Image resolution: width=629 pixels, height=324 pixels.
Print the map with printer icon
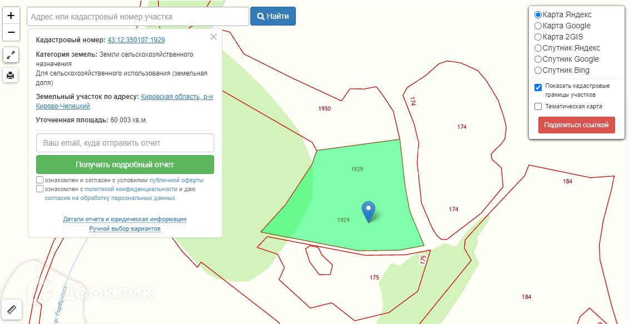pyautogui.click(x=11, y=75)
